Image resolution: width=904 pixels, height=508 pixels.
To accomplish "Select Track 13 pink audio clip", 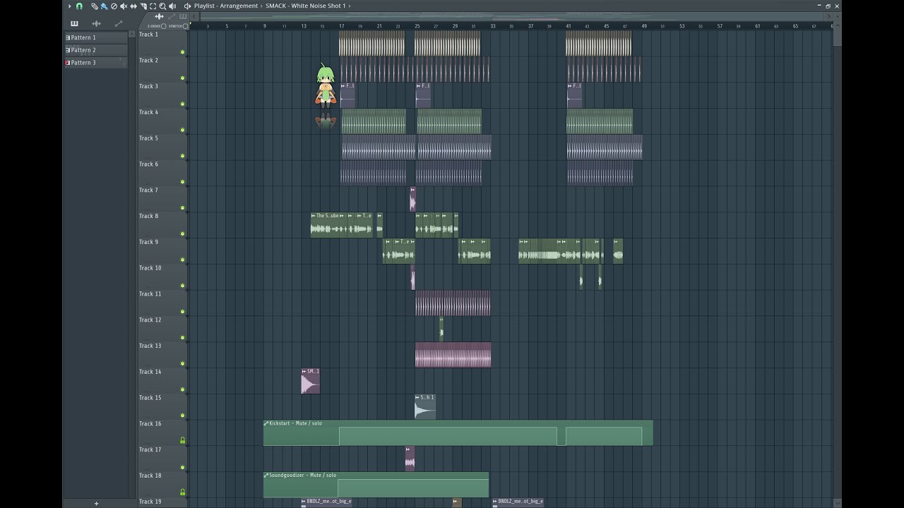I will click(453, 355).
